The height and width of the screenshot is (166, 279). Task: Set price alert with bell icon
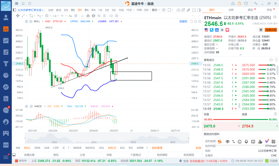point(261,30)
